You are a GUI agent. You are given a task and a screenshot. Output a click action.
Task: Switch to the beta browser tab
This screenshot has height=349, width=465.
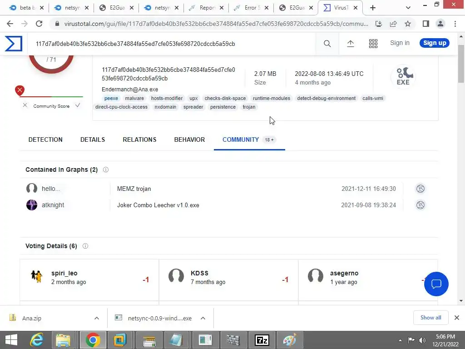(26, 8)
